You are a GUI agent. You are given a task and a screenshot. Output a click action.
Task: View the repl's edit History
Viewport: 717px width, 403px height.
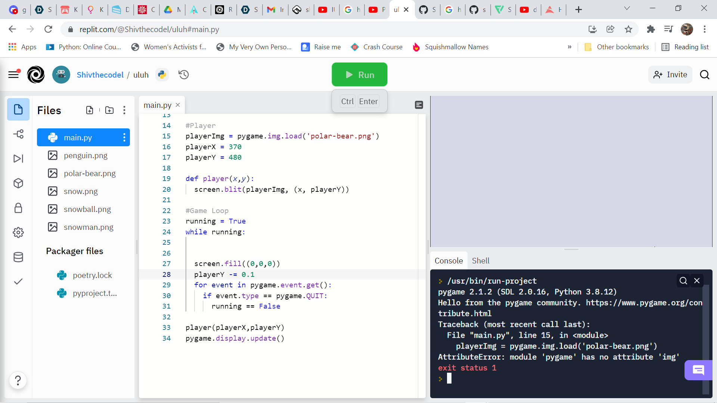183,75
